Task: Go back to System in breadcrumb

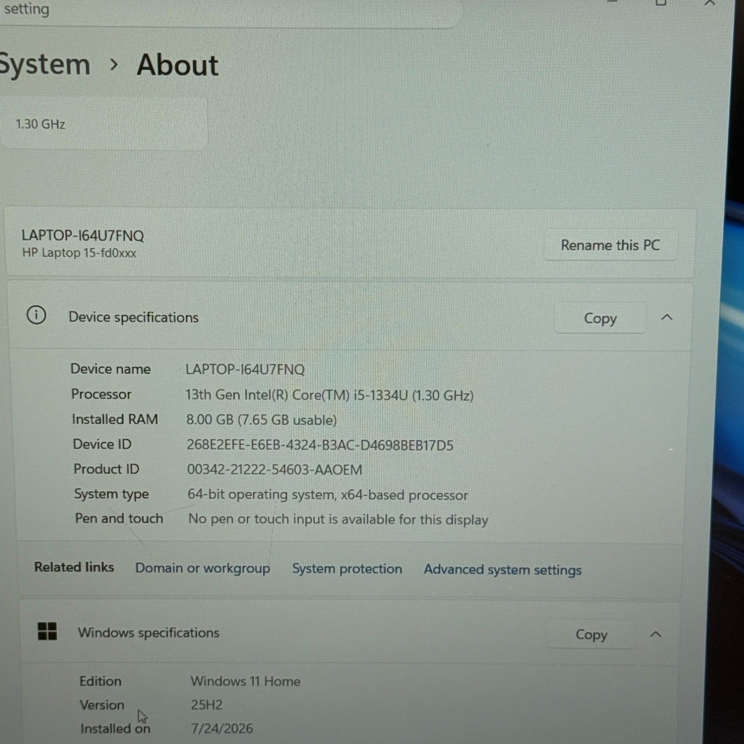Action: (45, 64)
